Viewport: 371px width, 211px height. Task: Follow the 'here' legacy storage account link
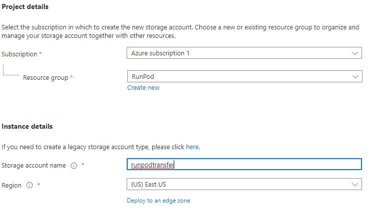pos(192,147)
